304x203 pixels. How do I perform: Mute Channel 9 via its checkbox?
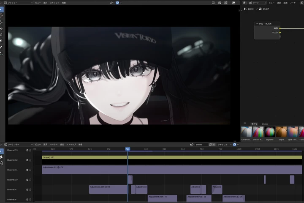tap(27, 189)
